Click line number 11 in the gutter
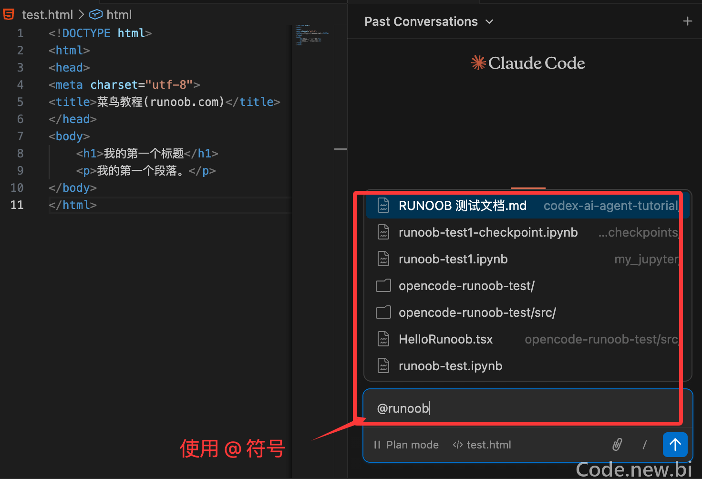 pyautogui.click(x=17, y=205)
